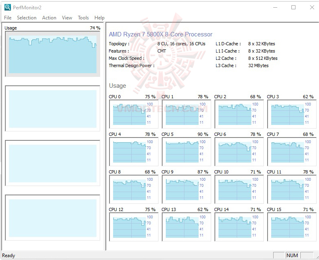This screenshot has height=260, width=319.
Task: Maximize the PerfMonitor2 window
Action: pyautogui.click(x=293, y=8)
